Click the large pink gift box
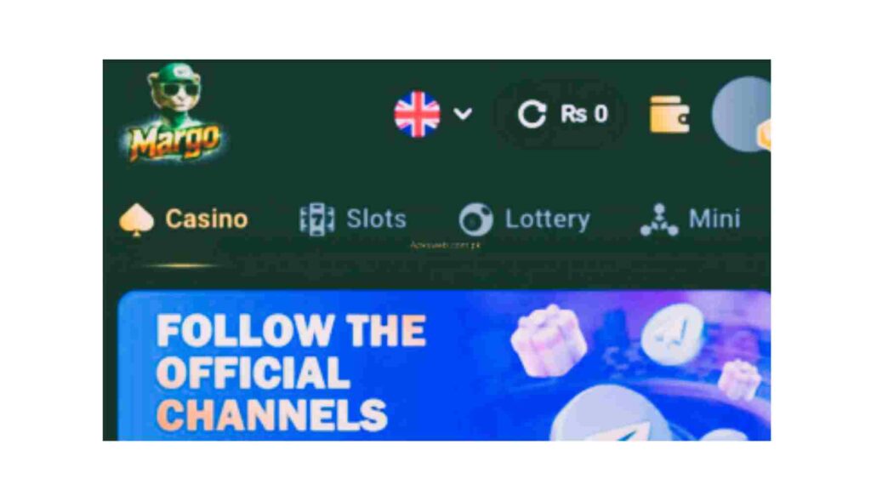The image size is (871, 490). pyautogui.click(x=549, y=340)
